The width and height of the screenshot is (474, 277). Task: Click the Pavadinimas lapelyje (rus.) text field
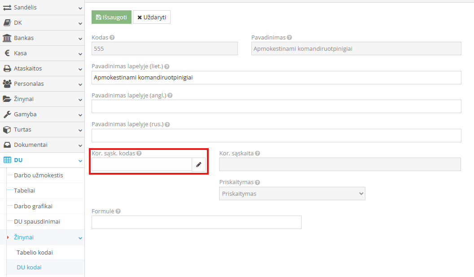coord(276,136)
